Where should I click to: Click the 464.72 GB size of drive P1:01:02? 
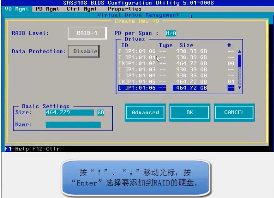click(x=191, y=63)
